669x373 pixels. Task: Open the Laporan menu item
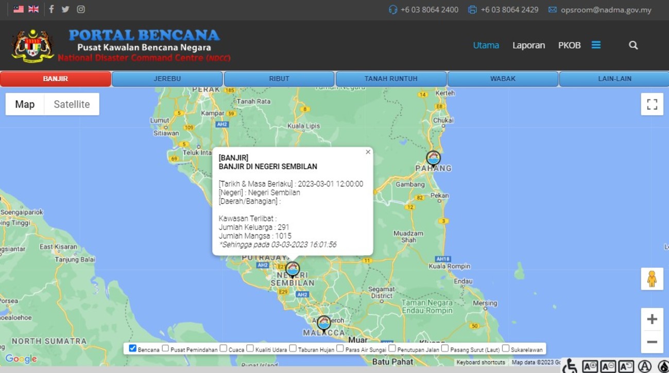point(528,45)
